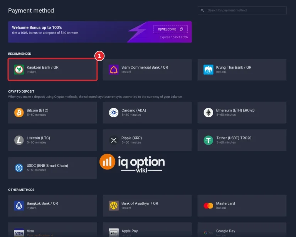Click the USDC coin icon
Viewport: 296px width, 237px height.
click(x=19, y=168)
